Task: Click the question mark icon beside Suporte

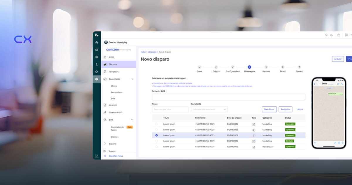Action: click(x=105, y=144)
